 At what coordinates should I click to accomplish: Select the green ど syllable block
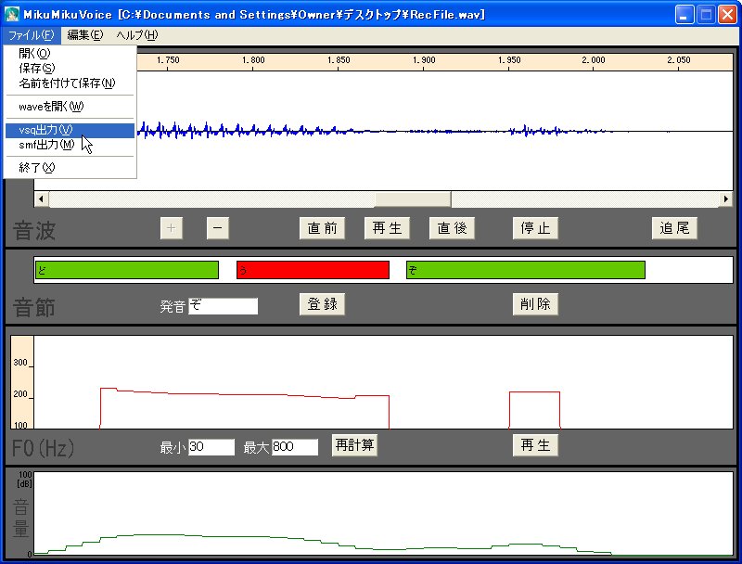pos(127,270)
